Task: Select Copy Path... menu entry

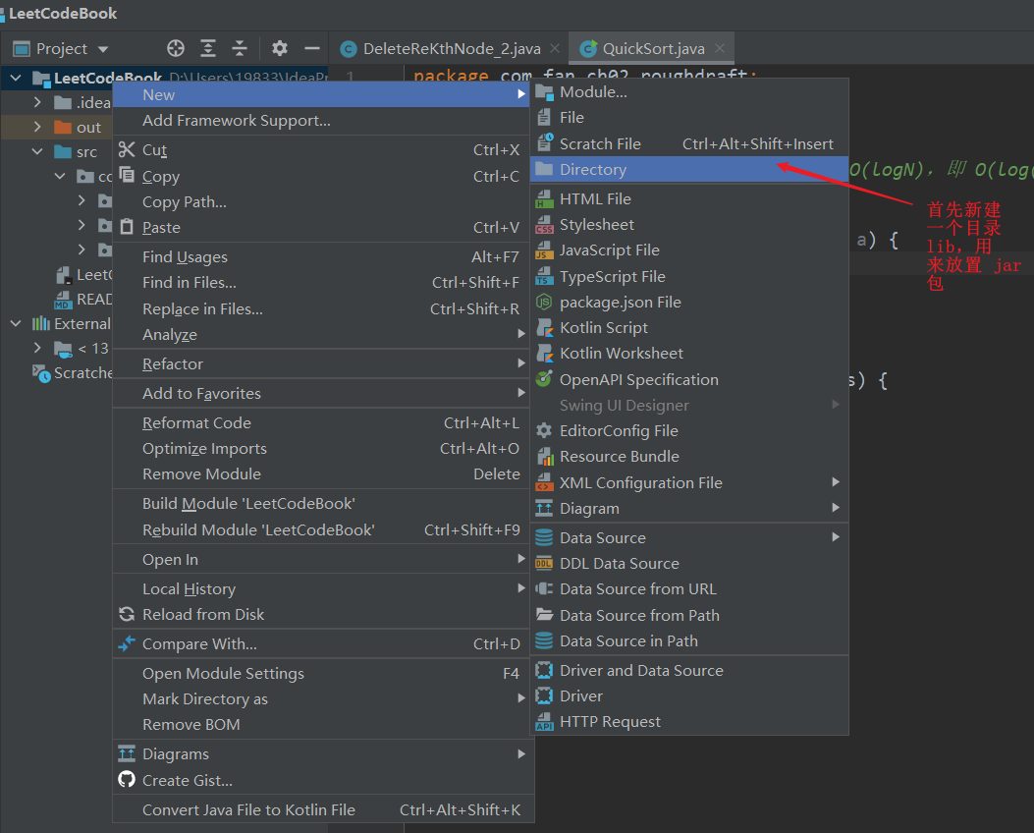Action: point(323,201)
